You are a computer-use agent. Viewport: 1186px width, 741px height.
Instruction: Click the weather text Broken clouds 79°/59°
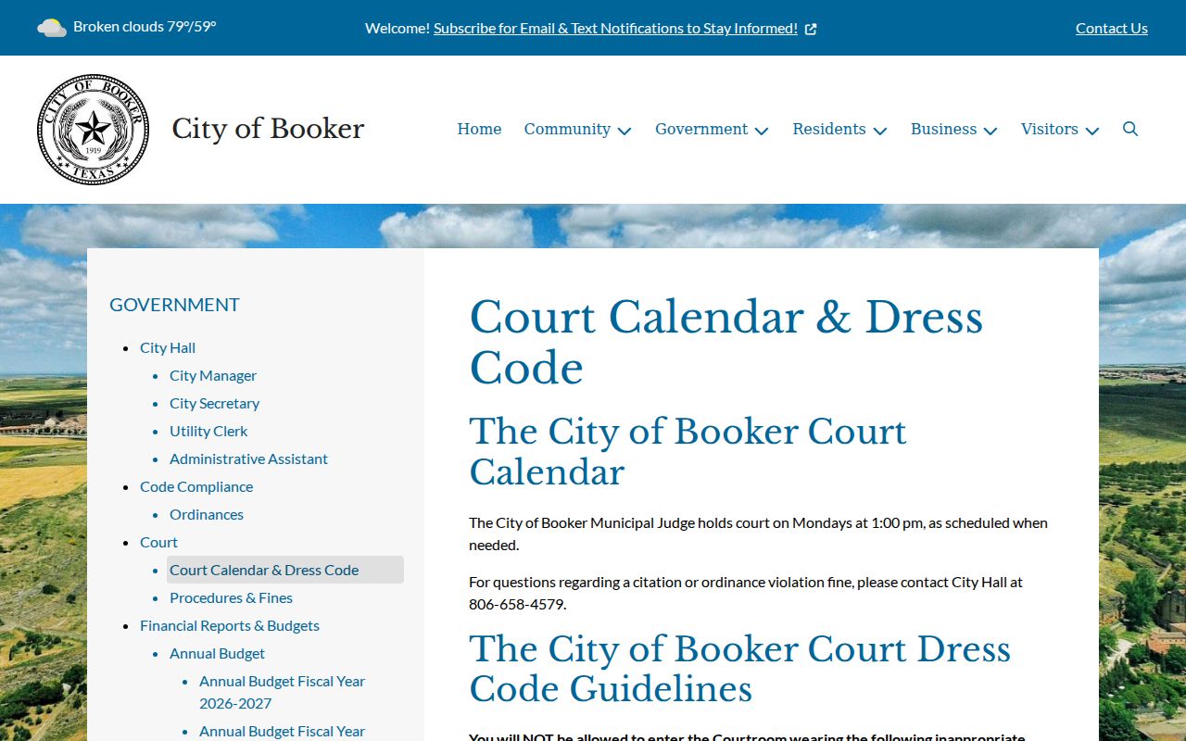tap(145, 26)
